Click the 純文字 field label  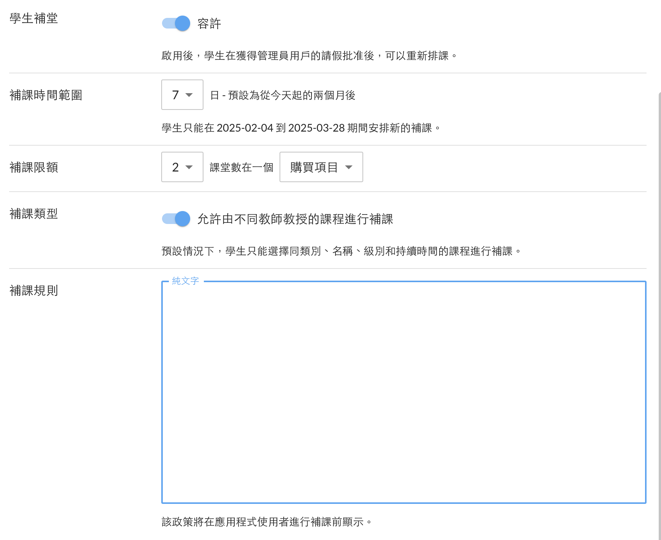(185, 281)
